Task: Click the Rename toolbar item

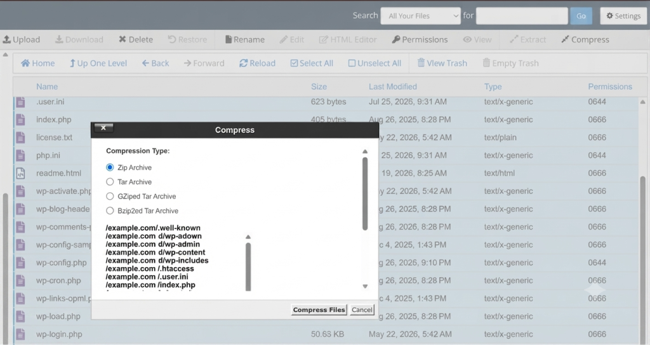Action: (x=244, y=39)
